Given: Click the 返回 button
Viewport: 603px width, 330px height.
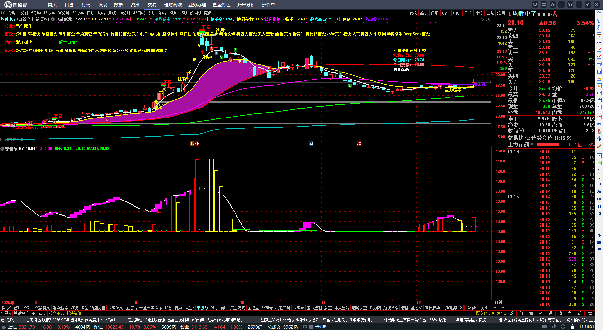Looking at the screenshot, I should tap(501, 13).
